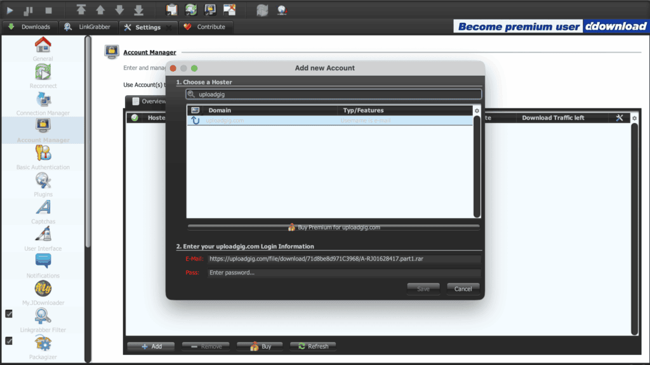This screenshot has height=365, width=650.
Task: Open Connection Manager in sidebar
Action: [x=43, y=103]
